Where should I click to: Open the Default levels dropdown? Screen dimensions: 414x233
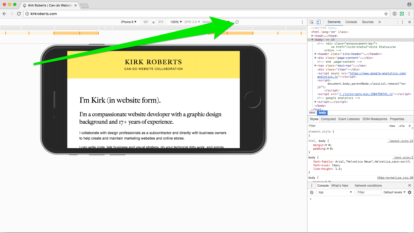pyautogui.click(x=394, y=192)
